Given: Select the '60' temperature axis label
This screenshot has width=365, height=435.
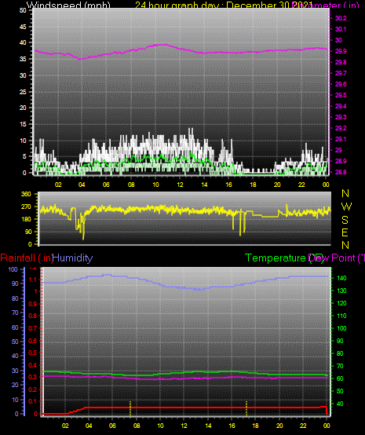Looking at the screenshot, I should [x=340, y=378].
